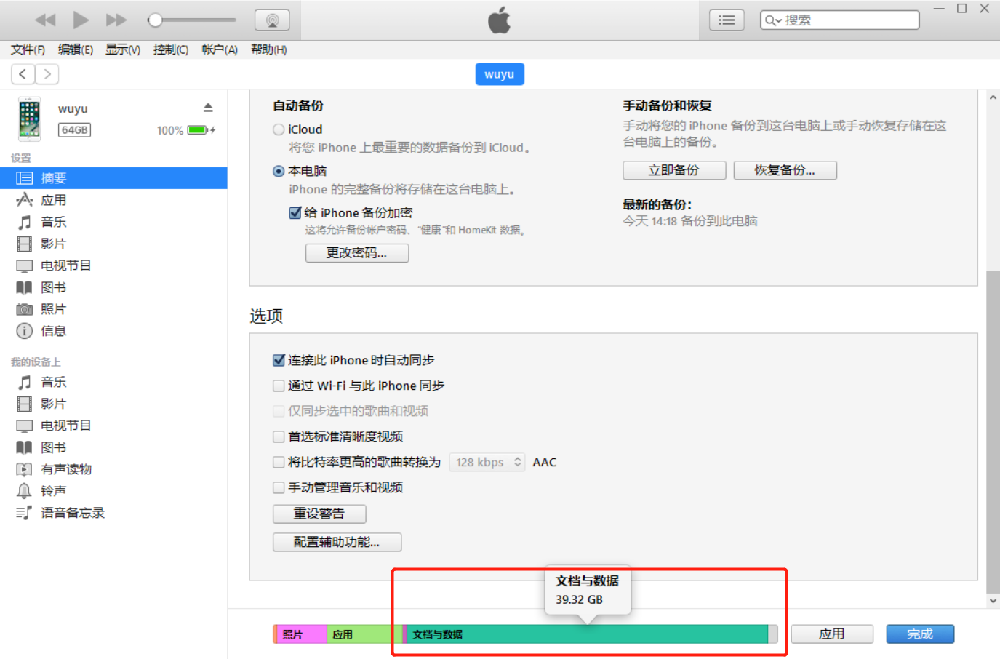Screen dimensions: 1000x659
Task: Toggle 给 iPhone 备份加密 checkbox
Action: [x=295, y=213]
